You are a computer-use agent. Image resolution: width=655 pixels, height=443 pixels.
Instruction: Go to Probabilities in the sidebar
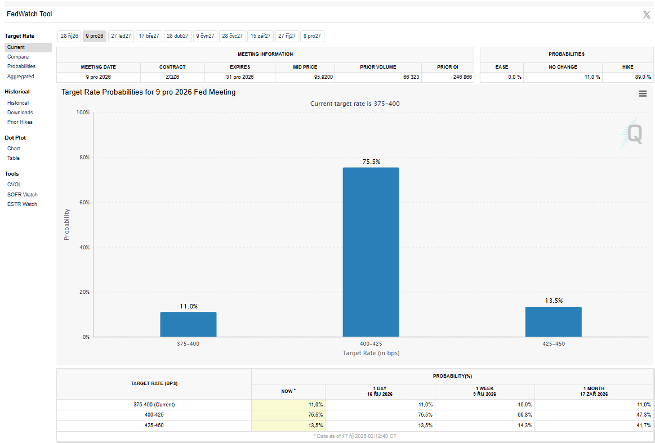click(x=21, y=66)
